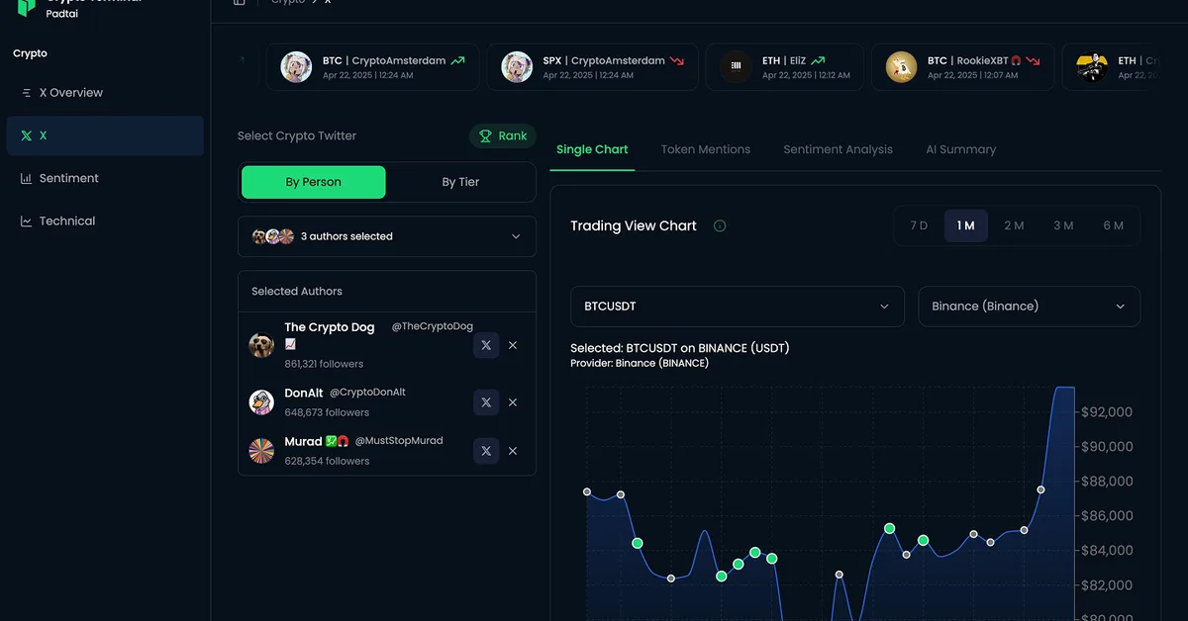Image resolution: width=1188 pixels, height=621 pixels.
Task: Switch to the Token Mentions tab
Action: pos(706,149)
